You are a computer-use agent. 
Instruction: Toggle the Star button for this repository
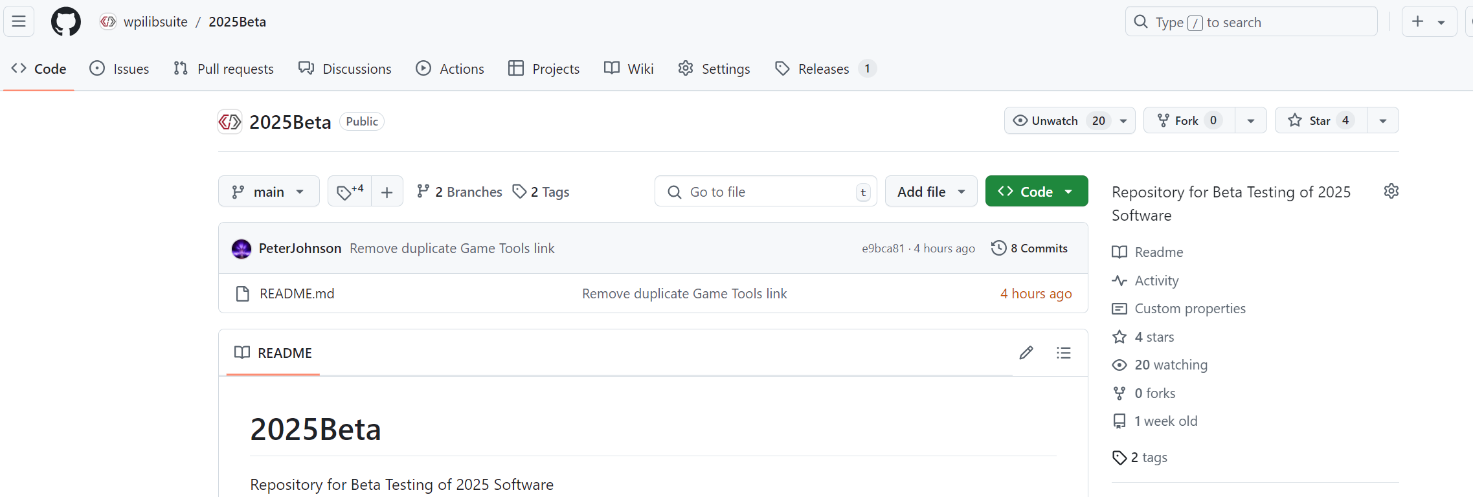click(1321, 120)
